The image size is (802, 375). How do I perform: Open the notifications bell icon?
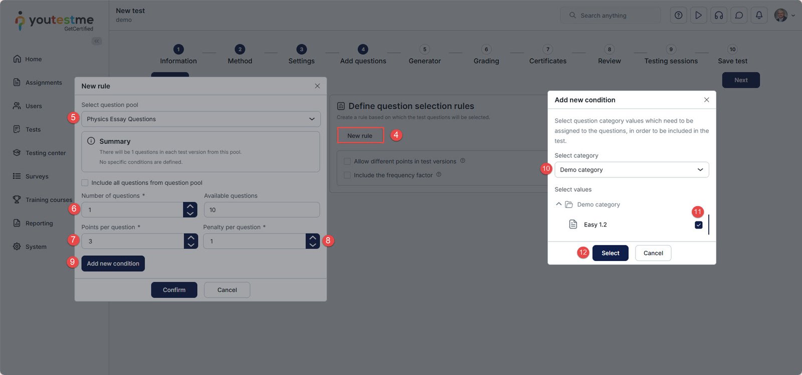click(759, 15)
